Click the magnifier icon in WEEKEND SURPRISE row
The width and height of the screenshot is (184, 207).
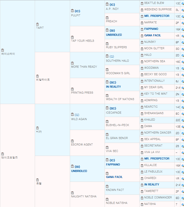click(x=182, y=10)
